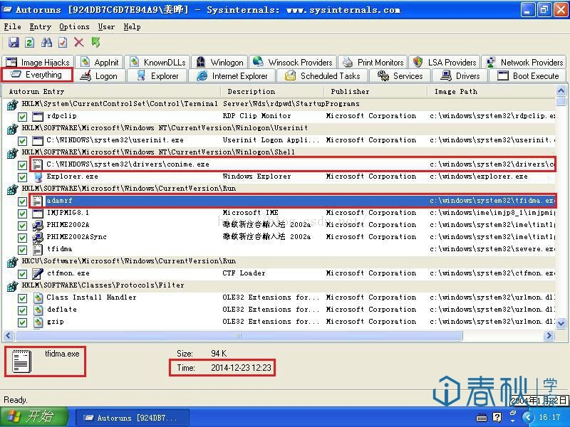
Task: Click the Save toolbar icon
Action: click(14, 43)
